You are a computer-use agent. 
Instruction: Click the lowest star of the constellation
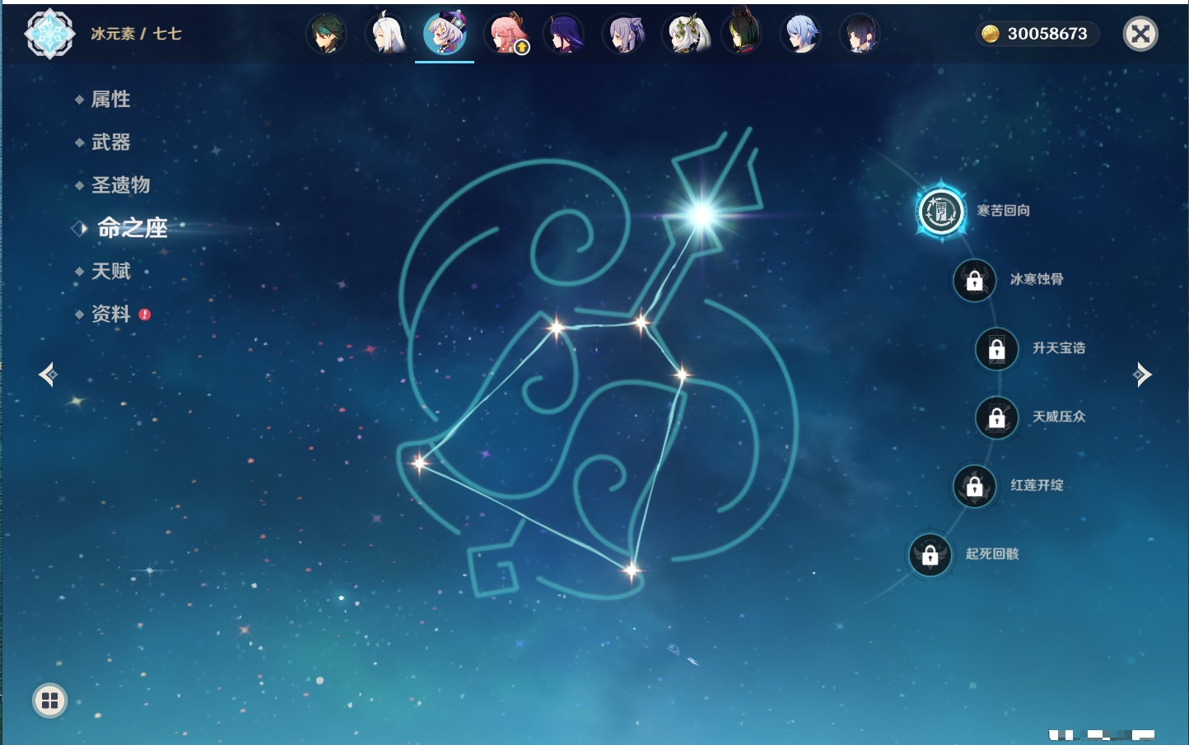click(x=632, y=570)
